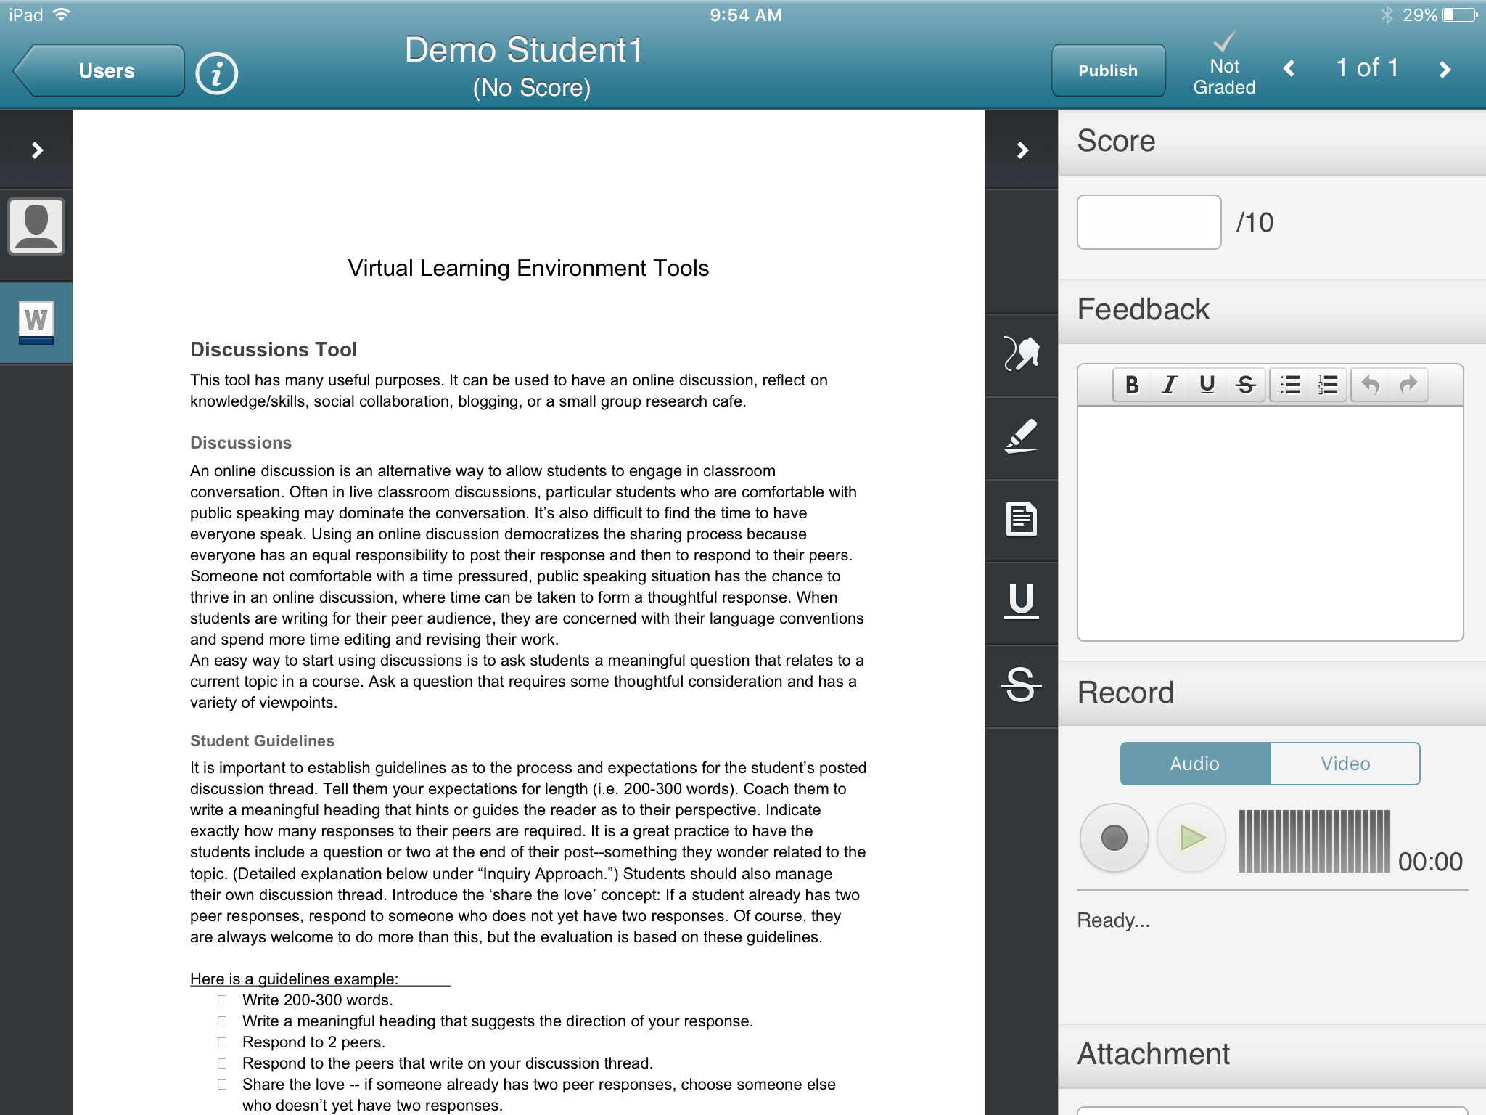
Task: Click the 00:00 recording timer
Action: coord(1430,862)
